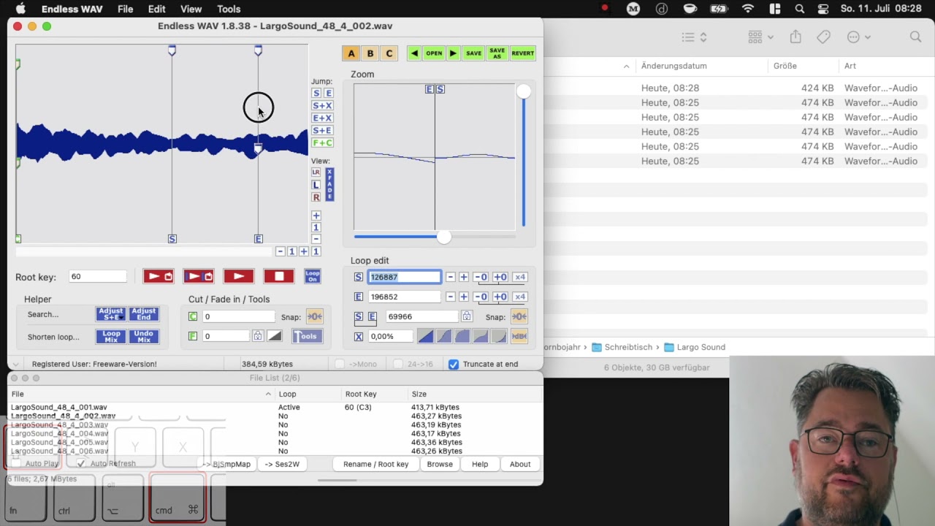Viewport: 935px width, 526px height.
Task: Click the E+X jump button
Action: click(322, 118)
